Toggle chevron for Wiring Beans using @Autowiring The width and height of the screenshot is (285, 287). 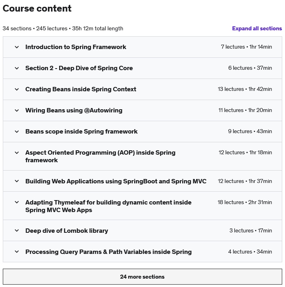click(x=17, y=110)
